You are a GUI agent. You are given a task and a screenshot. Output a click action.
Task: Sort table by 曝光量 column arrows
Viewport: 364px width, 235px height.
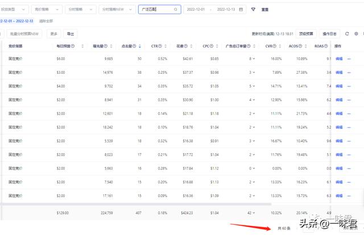pos(111,46)
